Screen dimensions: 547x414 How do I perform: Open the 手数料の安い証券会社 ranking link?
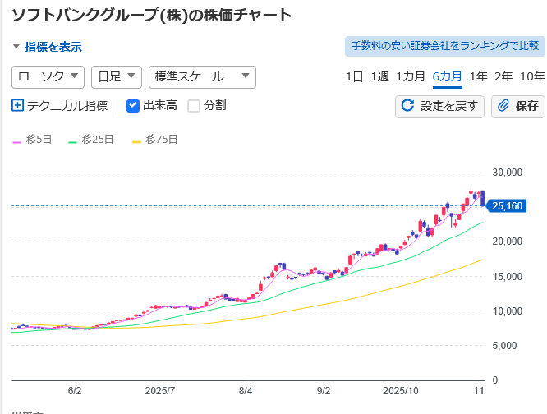(444, 46)
